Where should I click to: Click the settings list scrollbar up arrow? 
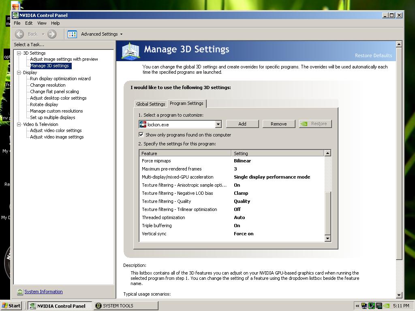coord(327,153)
